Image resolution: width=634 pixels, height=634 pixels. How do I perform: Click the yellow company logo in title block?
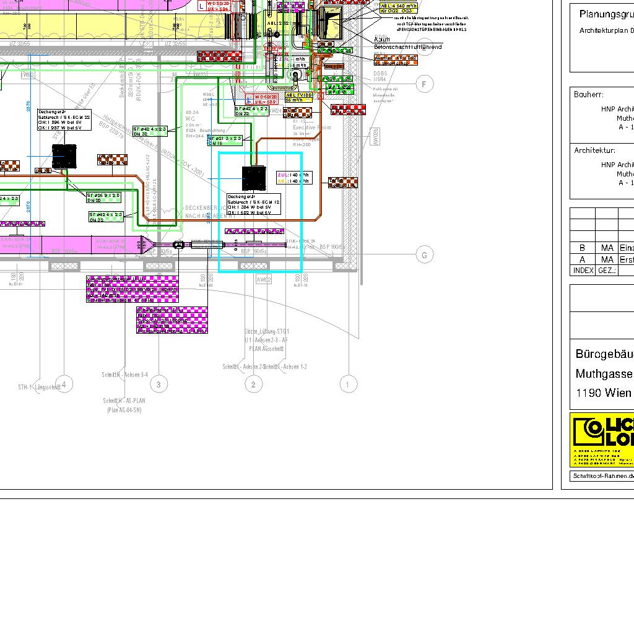tap(601, 440)
